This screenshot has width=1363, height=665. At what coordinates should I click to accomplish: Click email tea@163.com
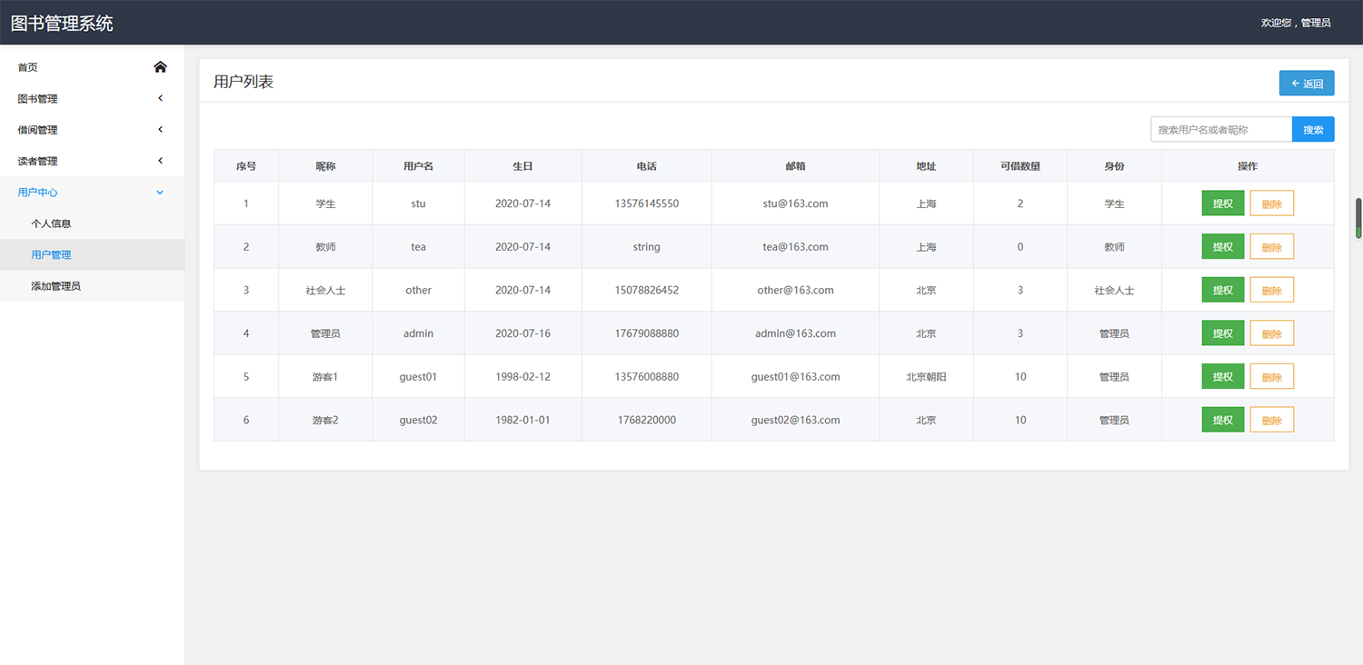pos(795,247)
